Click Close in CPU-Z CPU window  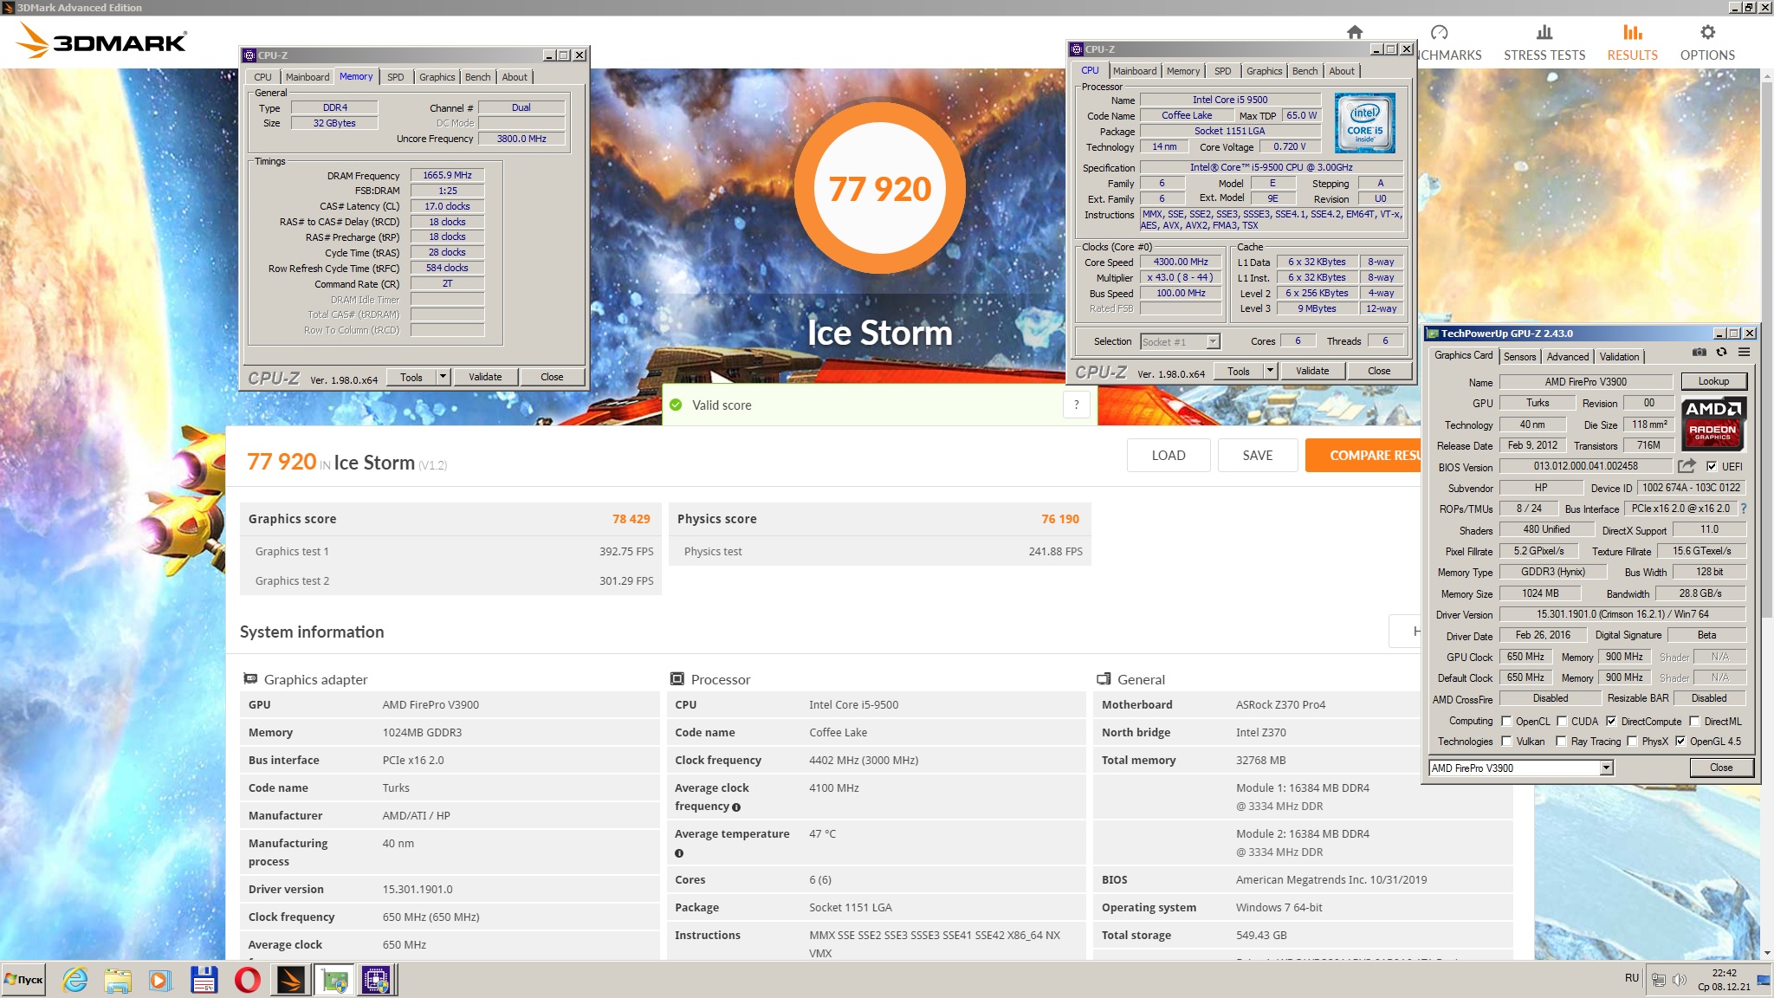point(1379,371)
